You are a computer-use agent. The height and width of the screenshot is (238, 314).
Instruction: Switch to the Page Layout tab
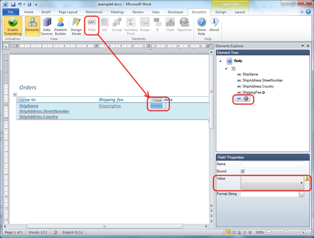[x=68, y=12]
